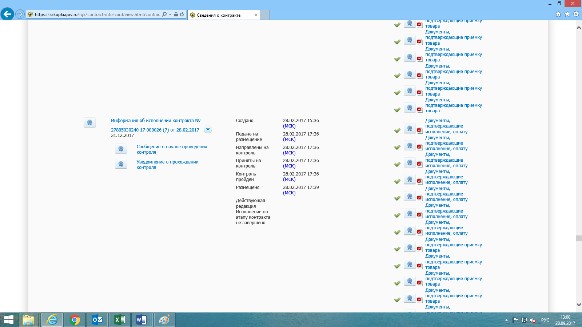
Task: Open the Action Center flag icon
Action: 515,320
